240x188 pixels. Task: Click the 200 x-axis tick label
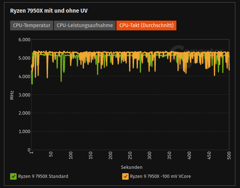pyautogui.click(x=110, y=155)
